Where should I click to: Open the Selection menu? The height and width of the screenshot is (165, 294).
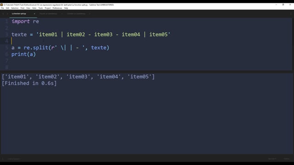coord(15,8)
